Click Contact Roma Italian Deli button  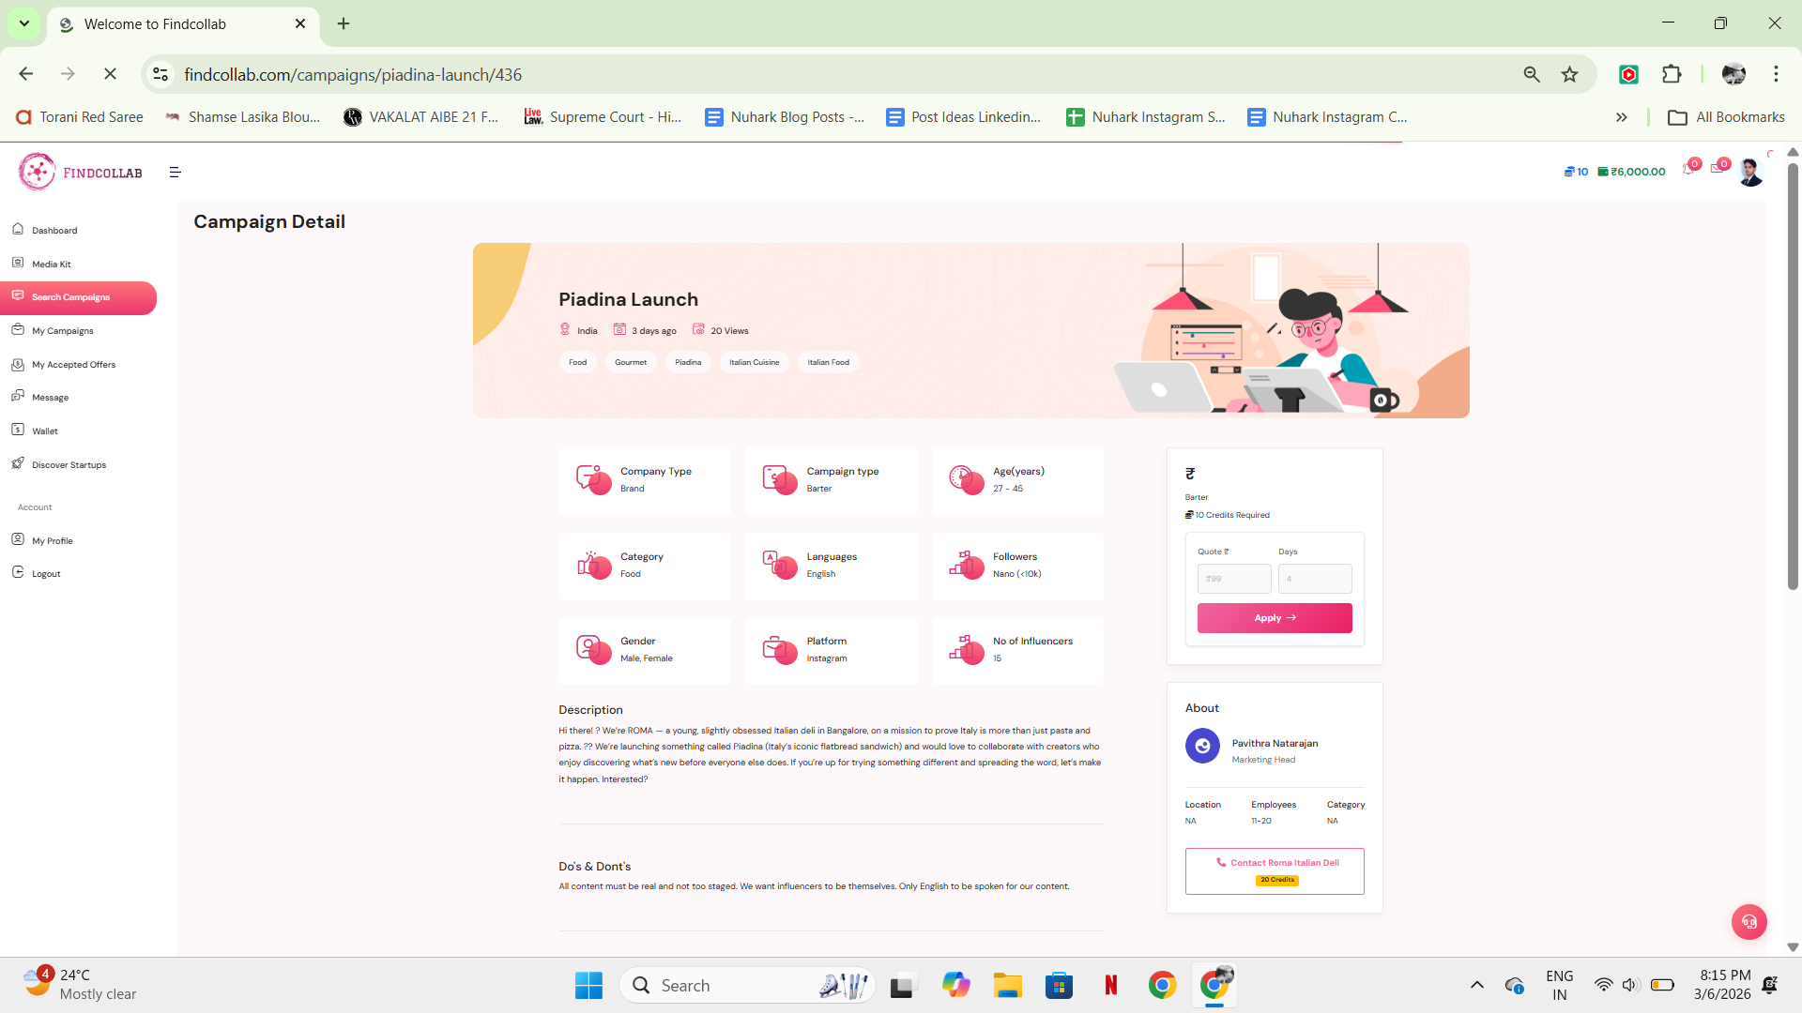coord(1275,870)
